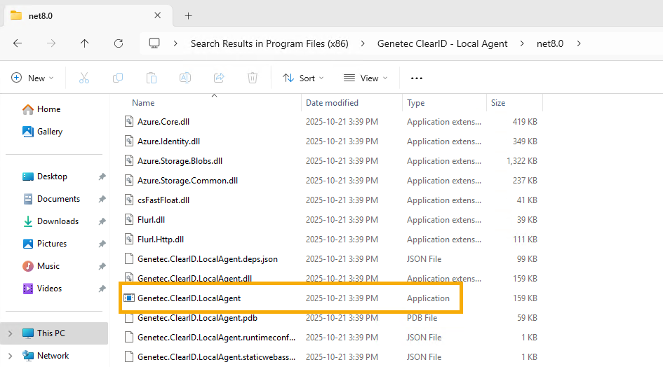
Task: Click the pin icon next to Videos
Action: (102, 289)
